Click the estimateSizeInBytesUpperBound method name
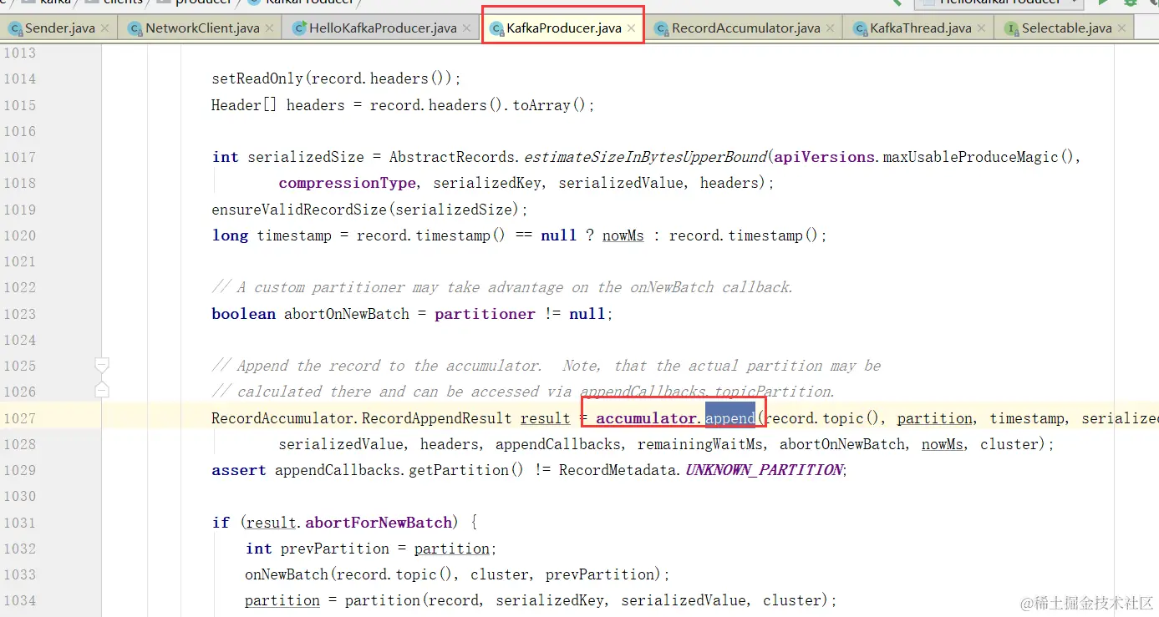 pyautogui.click(x=645, y=157)
